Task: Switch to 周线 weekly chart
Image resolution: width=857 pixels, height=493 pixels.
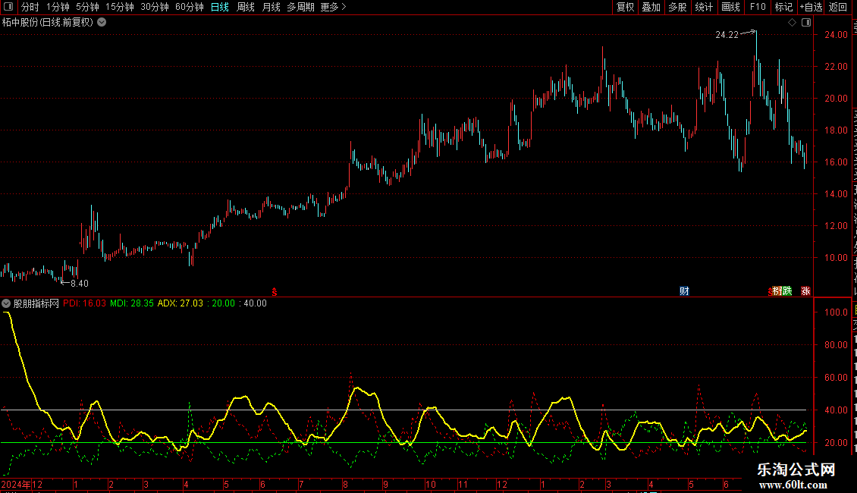Action: tap(246, 7)
